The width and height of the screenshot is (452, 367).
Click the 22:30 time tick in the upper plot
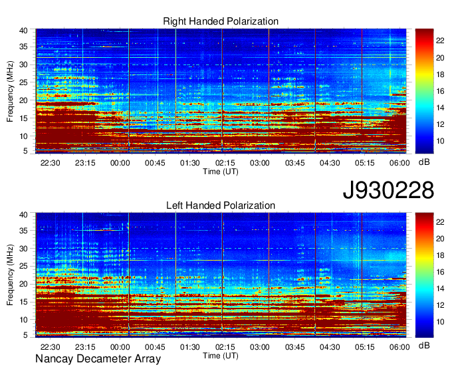tap(50, 163)
